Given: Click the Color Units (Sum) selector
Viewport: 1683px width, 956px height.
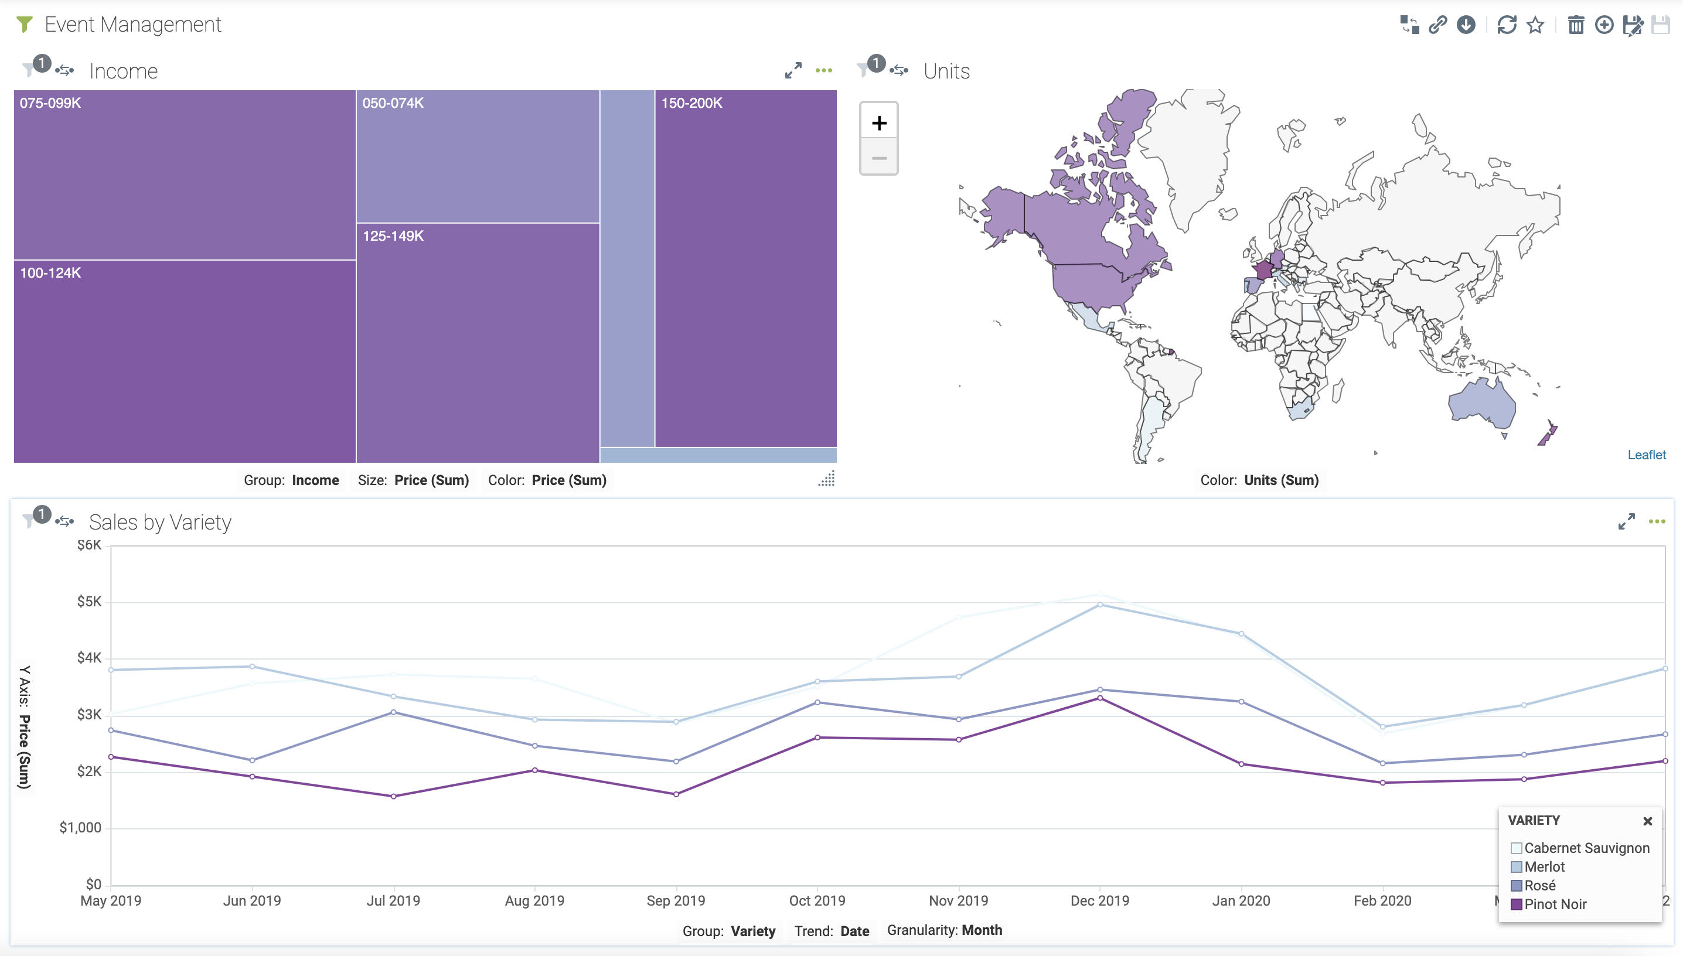Looking at the screenshot, I should pyautogui.click(x=1259, y=480).
